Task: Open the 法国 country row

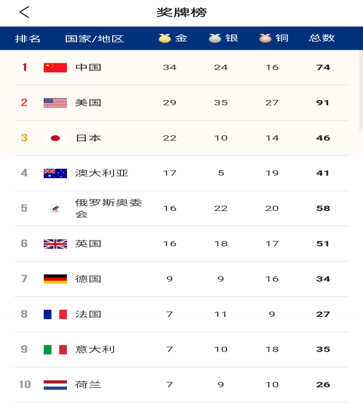Action: pyautogui.click(x=182, y=314)
